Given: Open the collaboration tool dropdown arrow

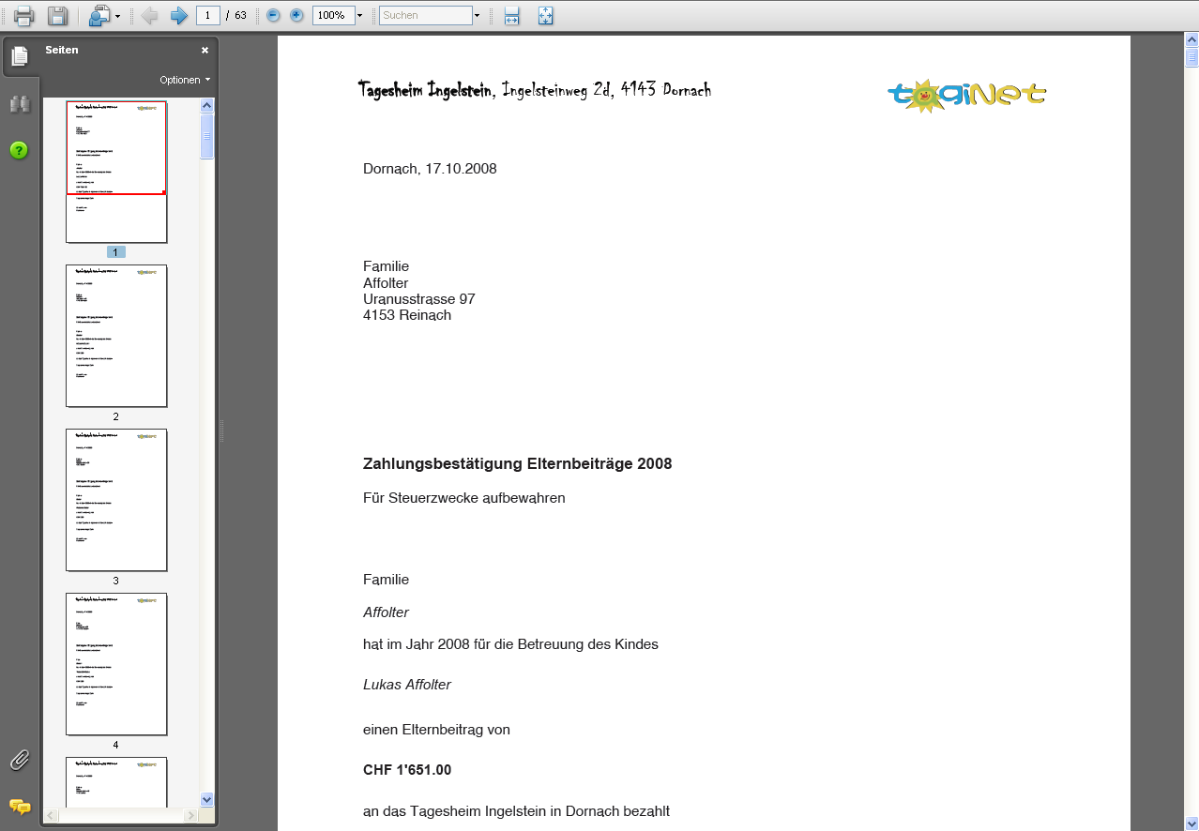Looking at the screenshot, I should tap(117, 16).
